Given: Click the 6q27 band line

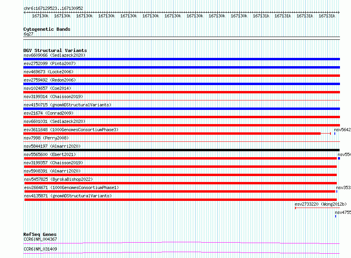Looking at the screenshot, I should 181,38.
